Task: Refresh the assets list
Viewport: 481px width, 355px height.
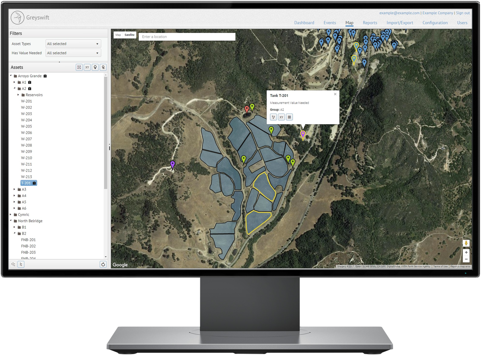Action: coord(103,264)
